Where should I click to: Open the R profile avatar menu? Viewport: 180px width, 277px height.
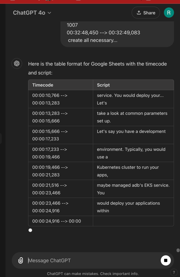click(x=169, y=13)
